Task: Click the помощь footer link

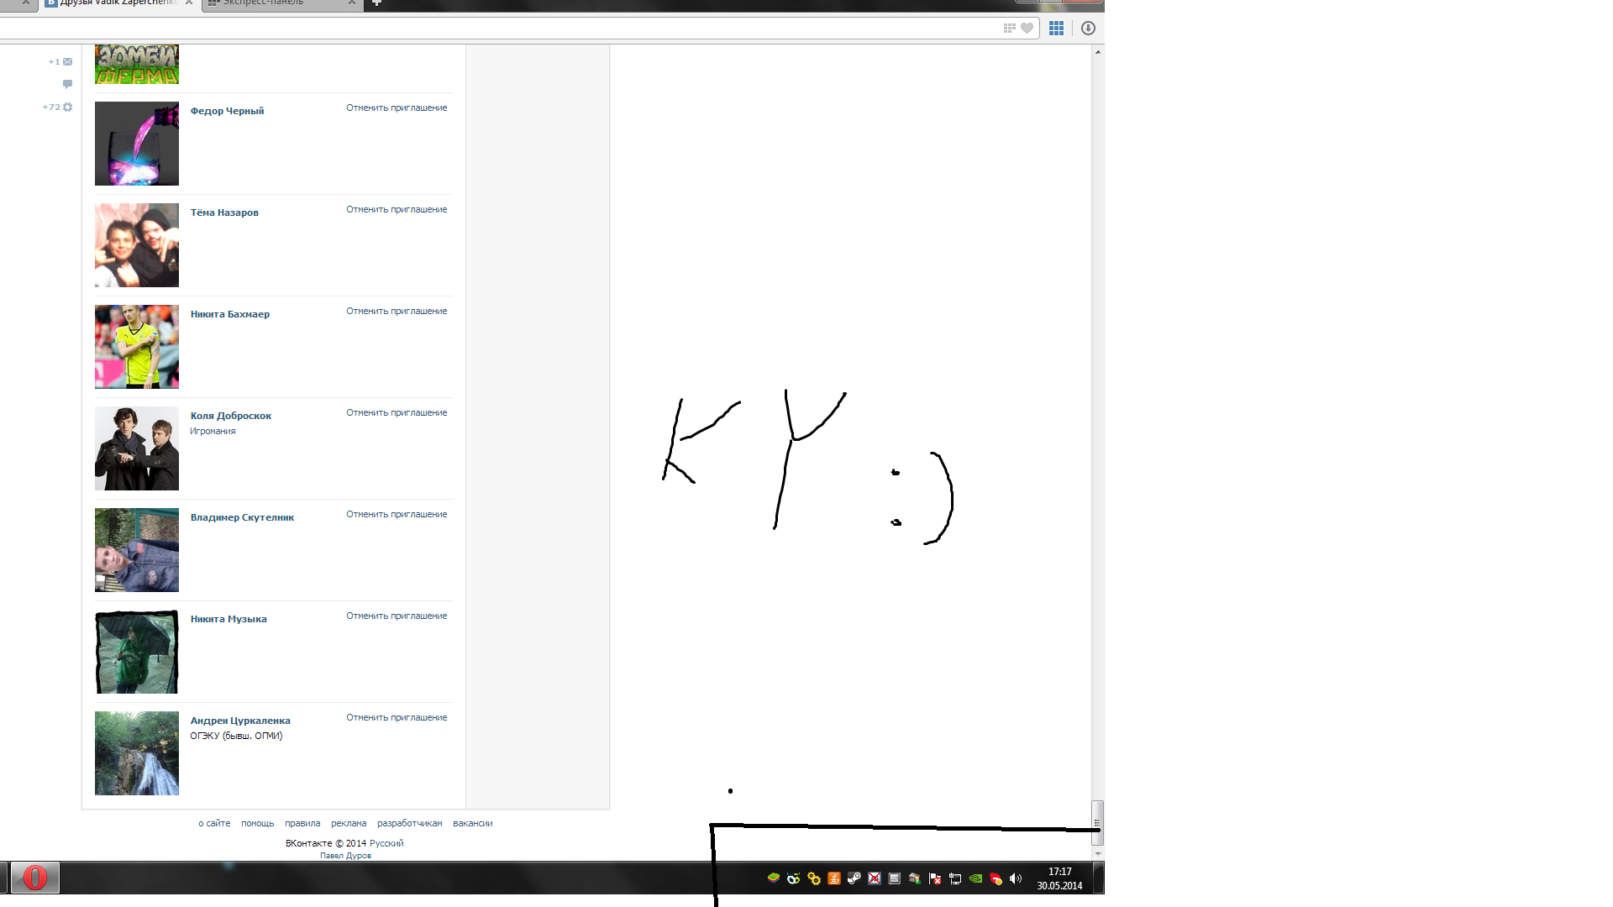Action: click(x=257, y=823)
